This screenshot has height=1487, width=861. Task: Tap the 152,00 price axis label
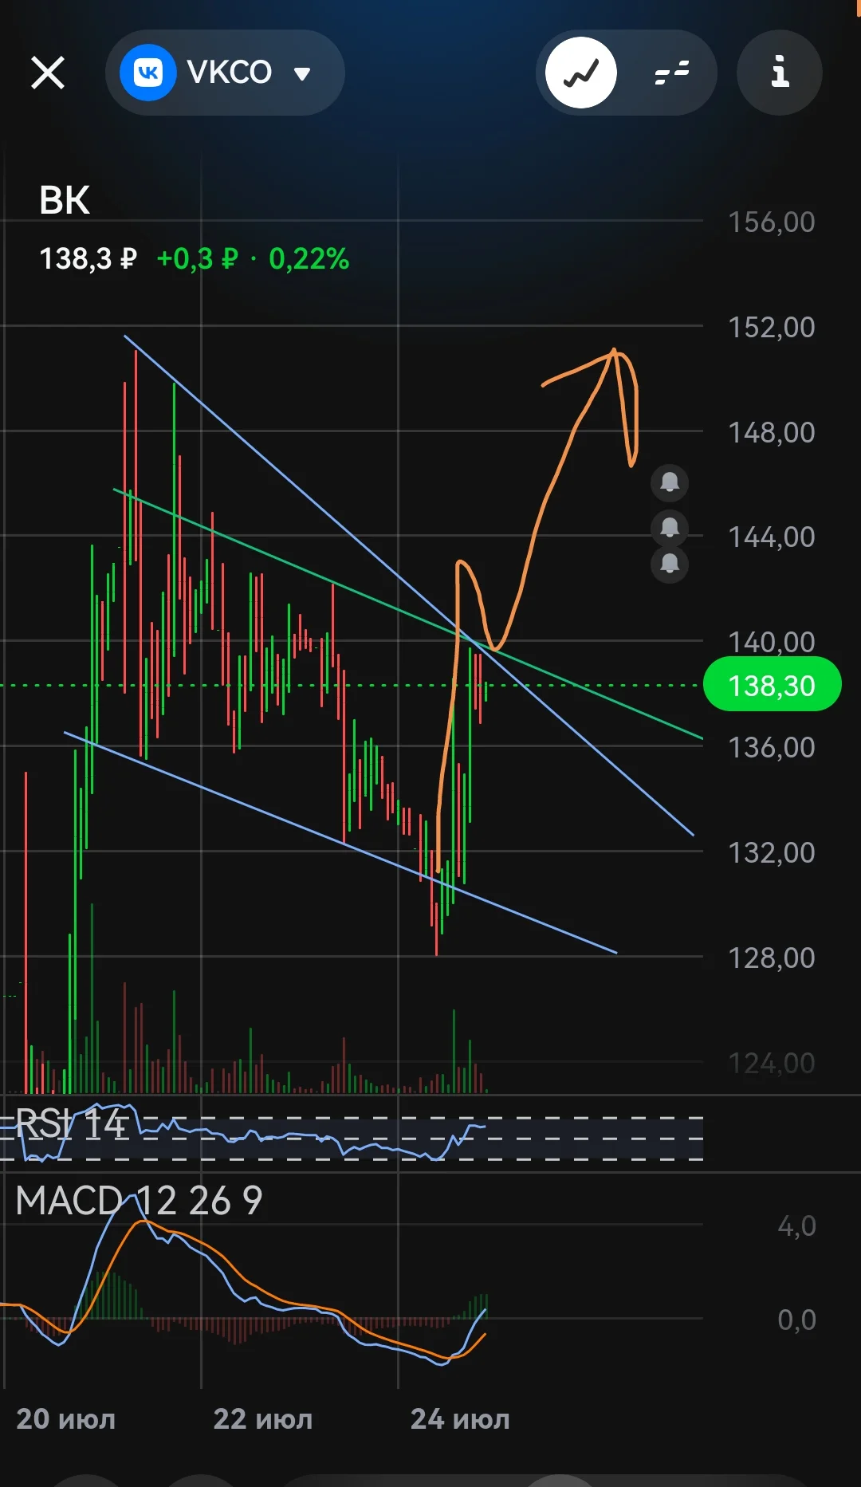(771, 327)
